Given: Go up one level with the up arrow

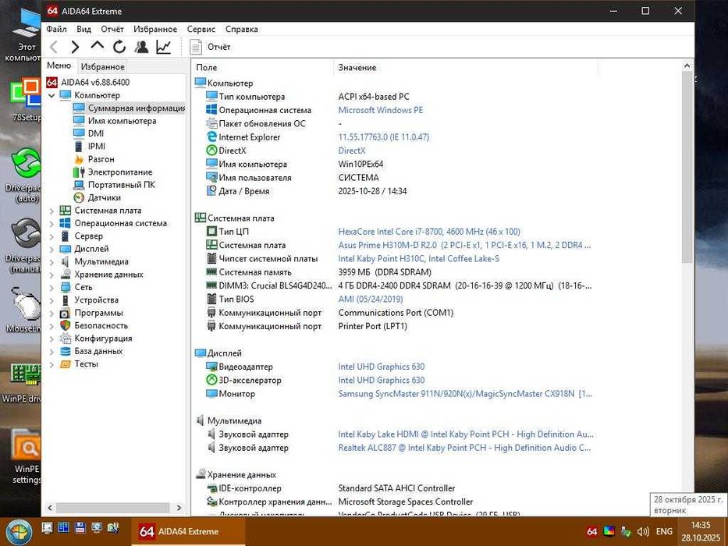Looking at the screenshot, I should (97, 46).
